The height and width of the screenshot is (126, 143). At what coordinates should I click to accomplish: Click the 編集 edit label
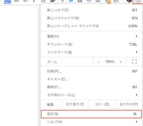tap(51, 104)
